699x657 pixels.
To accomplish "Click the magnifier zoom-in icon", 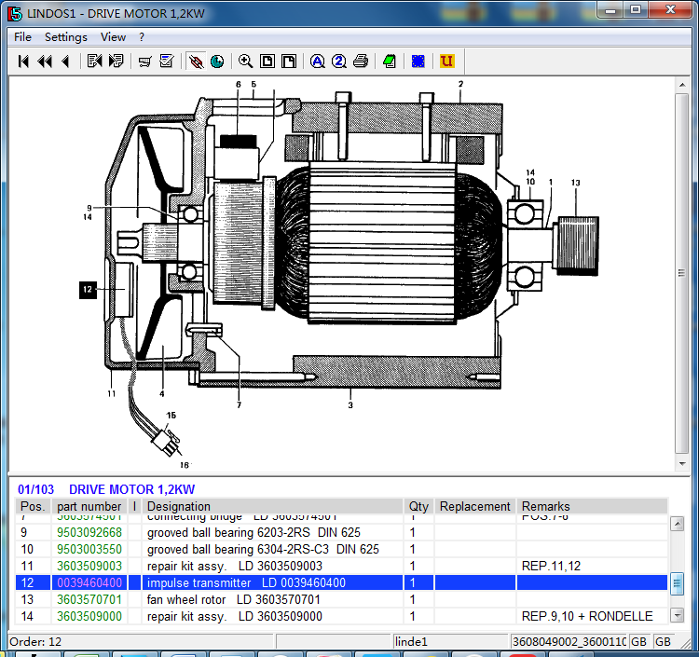I will (245, 62).
